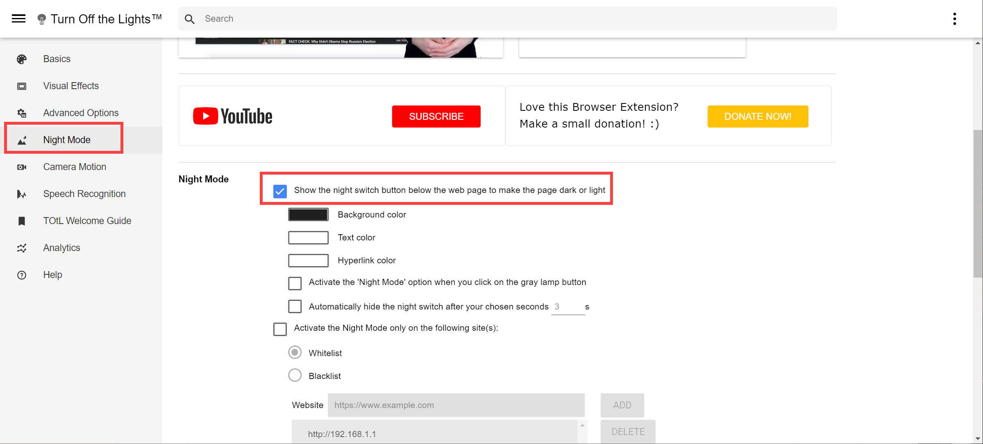Toggle the night switch button checkbox
The image size is (983, 444).
click(280, 191)
